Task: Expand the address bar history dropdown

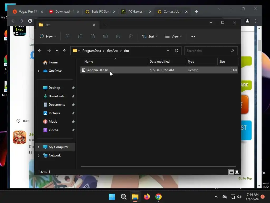Action: coord(168,50)
